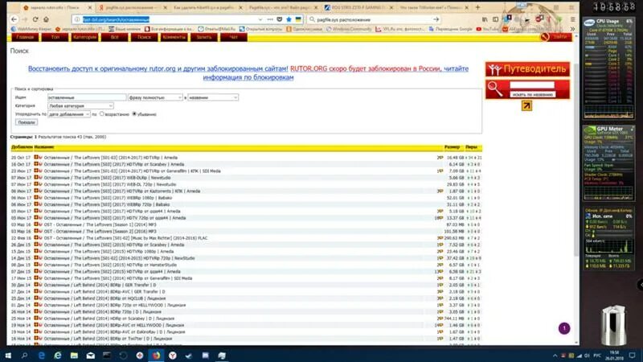This screenshot has width=643, height=362.
Task: Expand the address bar history dropdown arrow
Action: tap(260, 19)
